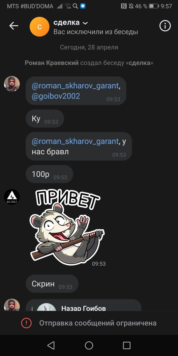Tap the Роман Краевский name in system message
178x356 pixels.
pos(52,63)
